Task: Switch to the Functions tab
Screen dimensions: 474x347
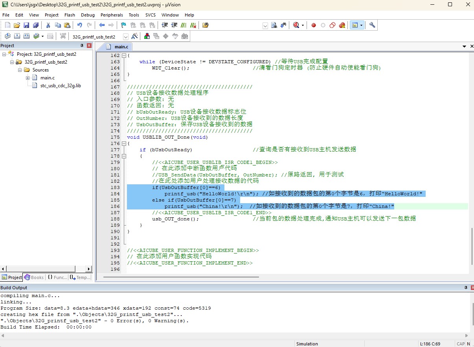Action: tap(57, 277)
